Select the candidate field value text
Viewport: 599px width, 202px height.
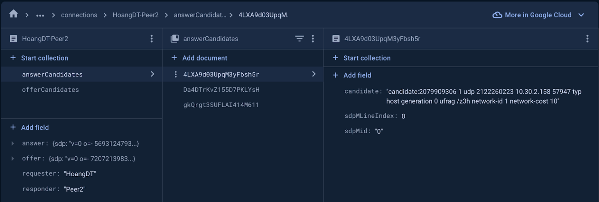(484, 96)
